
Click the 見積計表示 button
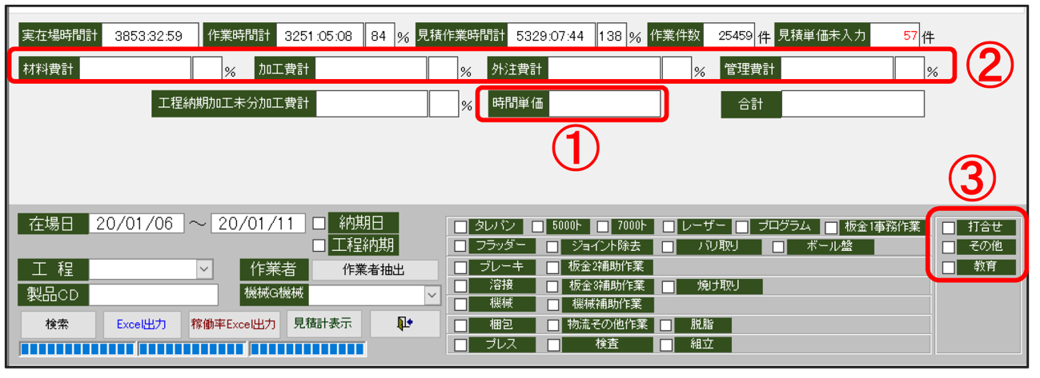pos(323,324)
